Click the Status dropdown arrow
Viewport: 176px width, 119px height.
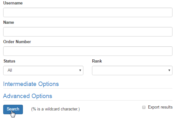(80, 70)
